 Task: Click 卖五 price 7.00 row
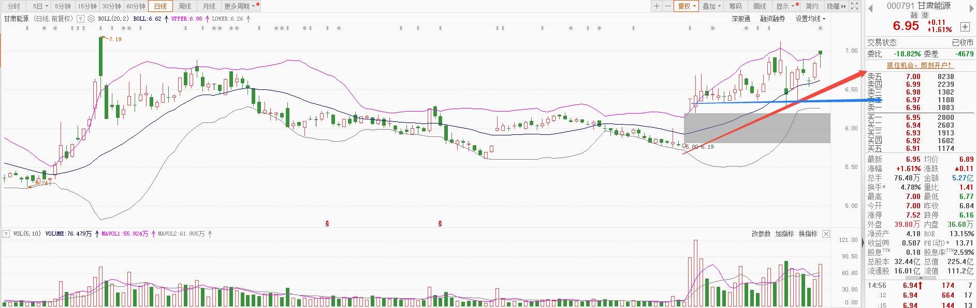pos(920,76)
